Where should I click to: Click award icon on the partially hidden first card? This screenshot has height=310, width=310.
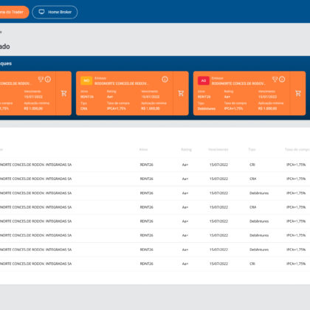coord(41,79)
